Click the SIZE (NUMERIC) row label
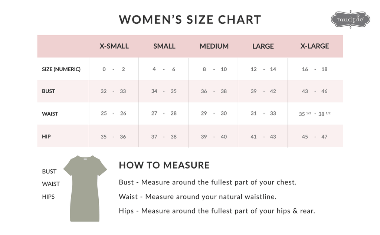This screenshot has width=380, height=235. [x=61, y=69]
